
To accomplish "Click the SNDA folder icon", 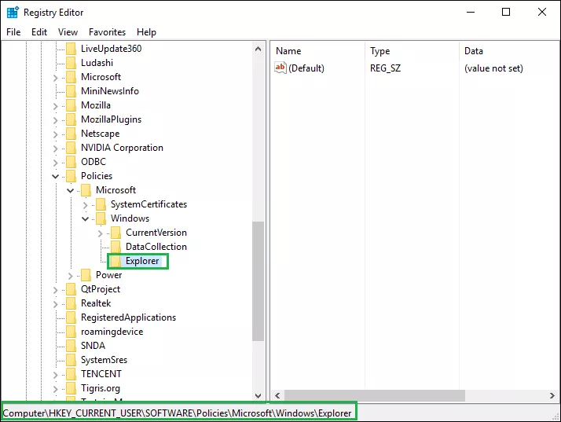I will coord(71,346).
